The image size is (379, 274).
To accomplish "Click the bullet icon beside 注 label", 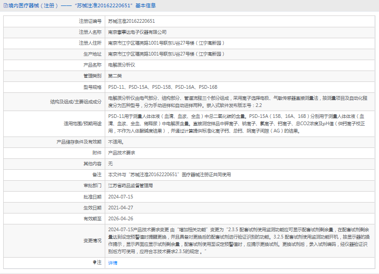I will 94,263.
